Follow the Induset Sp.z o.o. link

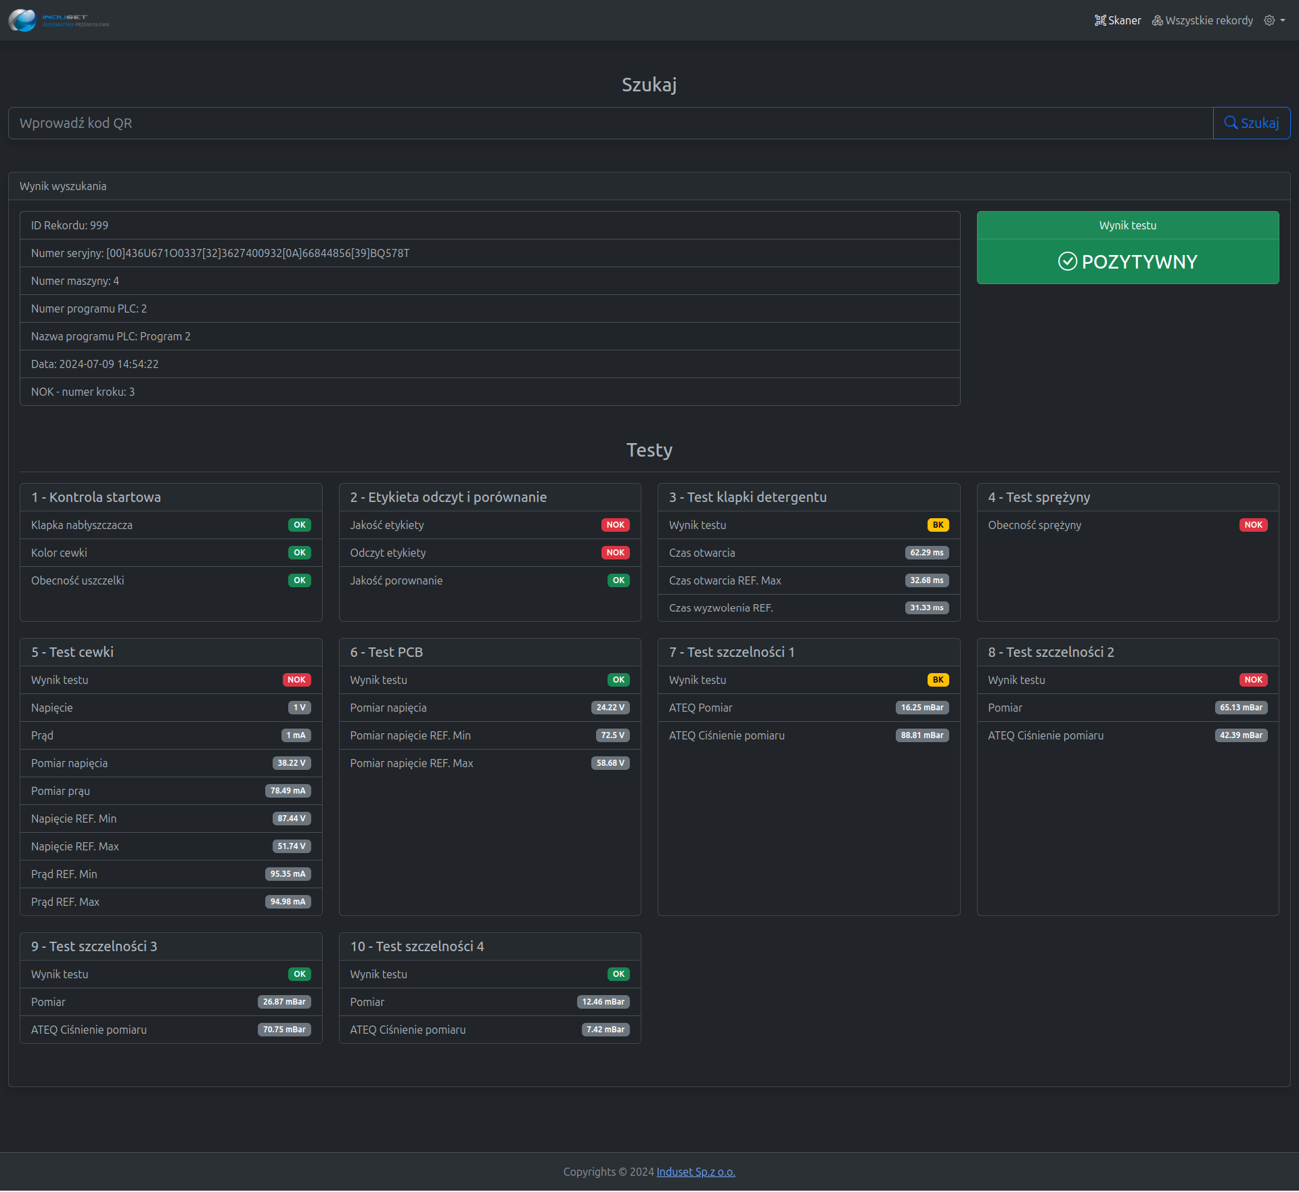click(x=696, y=1172)
